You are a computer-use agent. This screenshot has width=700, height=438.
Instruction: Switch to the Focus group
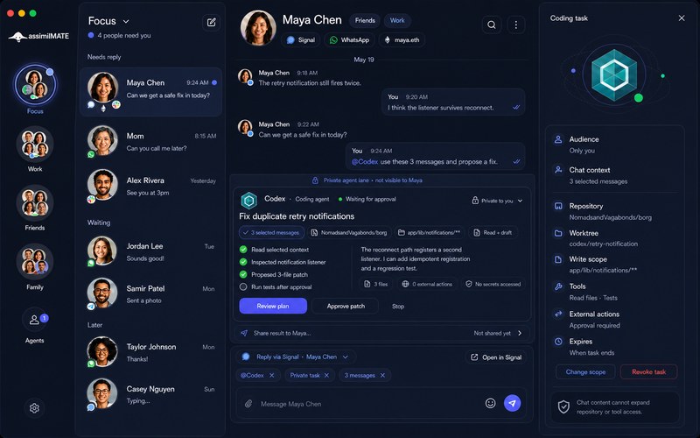pos(35,89)
